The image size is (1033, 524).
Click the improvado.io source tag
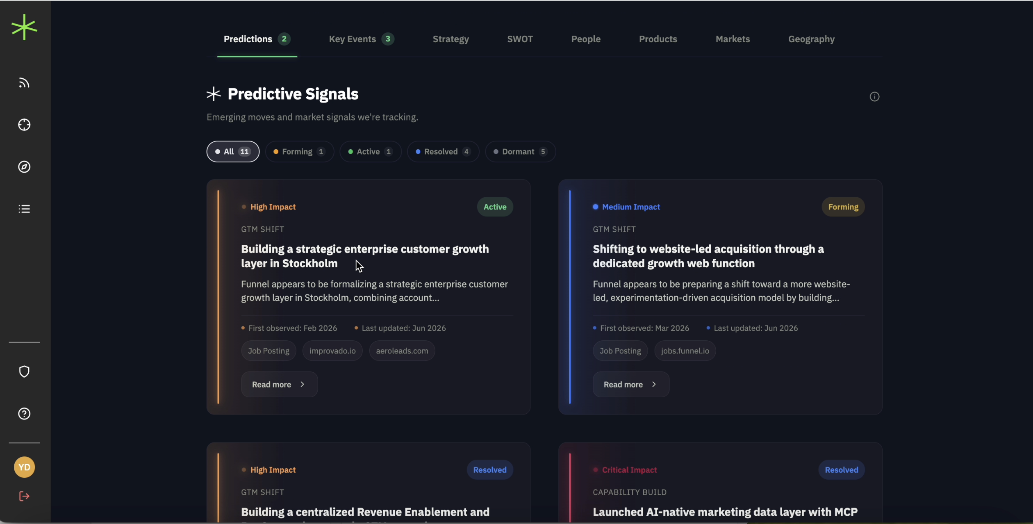click(x=332, y=351)
